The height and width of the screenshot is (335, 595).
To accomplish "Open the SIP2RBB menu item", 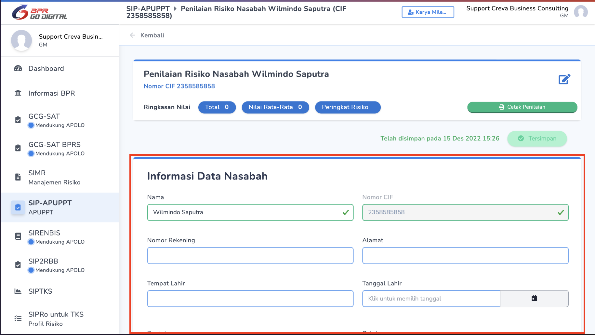I will click(x=60, y=265).
